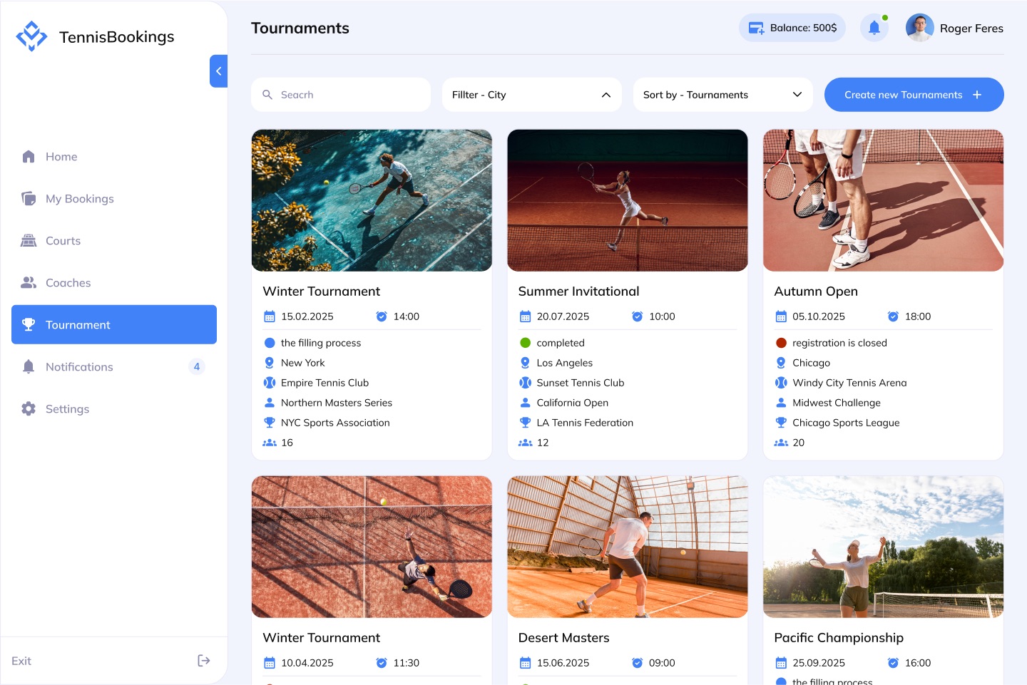Click clock icon beside 18:00
This screenshot has height=685, width=1027.
tap(893, 316)
